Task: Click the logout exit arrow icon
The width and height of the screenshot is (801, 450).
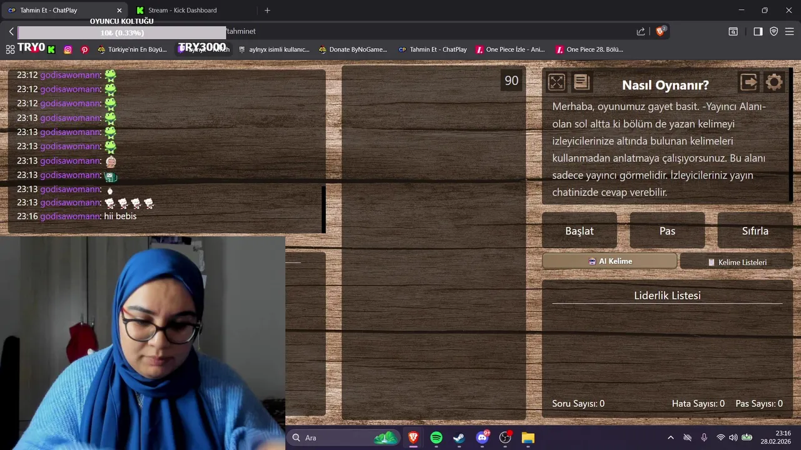Action: (748, 82)
